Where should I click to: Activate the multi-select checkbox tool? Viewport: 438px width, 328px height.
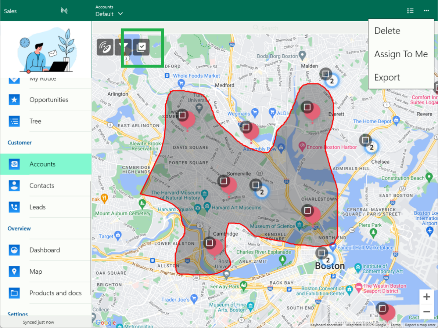[x=141, y=47]
